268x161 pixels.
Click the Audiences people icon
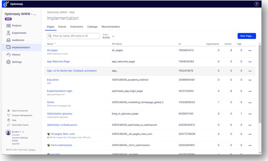(8, 40)
